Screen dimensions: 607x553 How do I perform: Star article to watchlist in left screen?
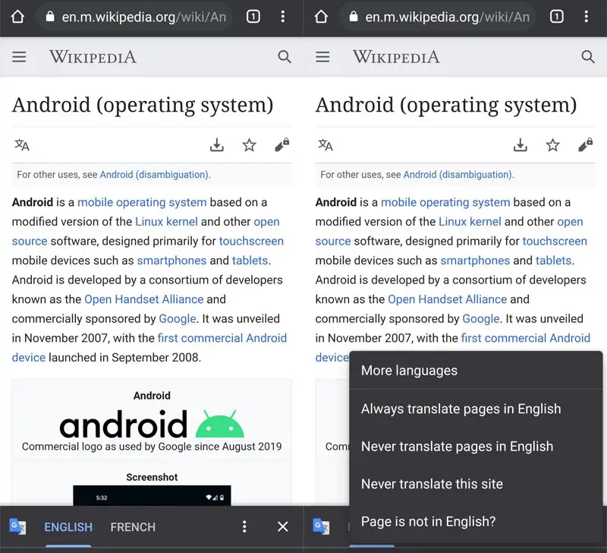pyautogui.click(x=250, y=145)
